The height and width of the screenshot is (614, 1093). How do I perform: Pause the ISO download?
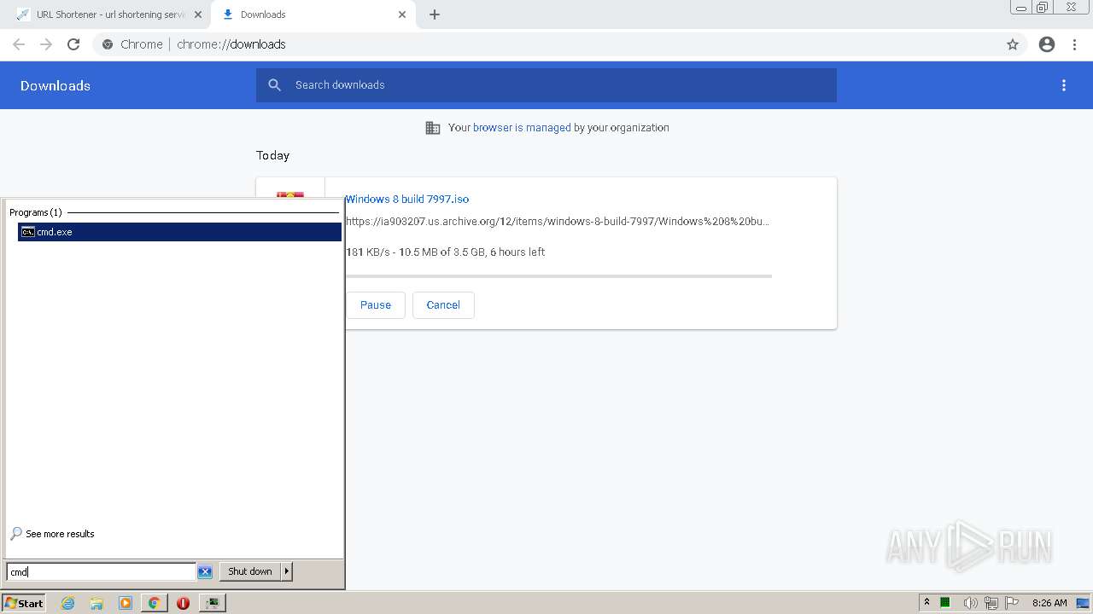(375, 305)
